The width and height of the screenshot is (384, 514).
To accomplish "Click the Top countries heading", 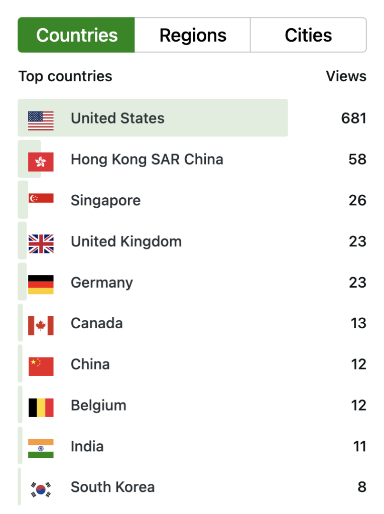I will click(x=65, y=76).
